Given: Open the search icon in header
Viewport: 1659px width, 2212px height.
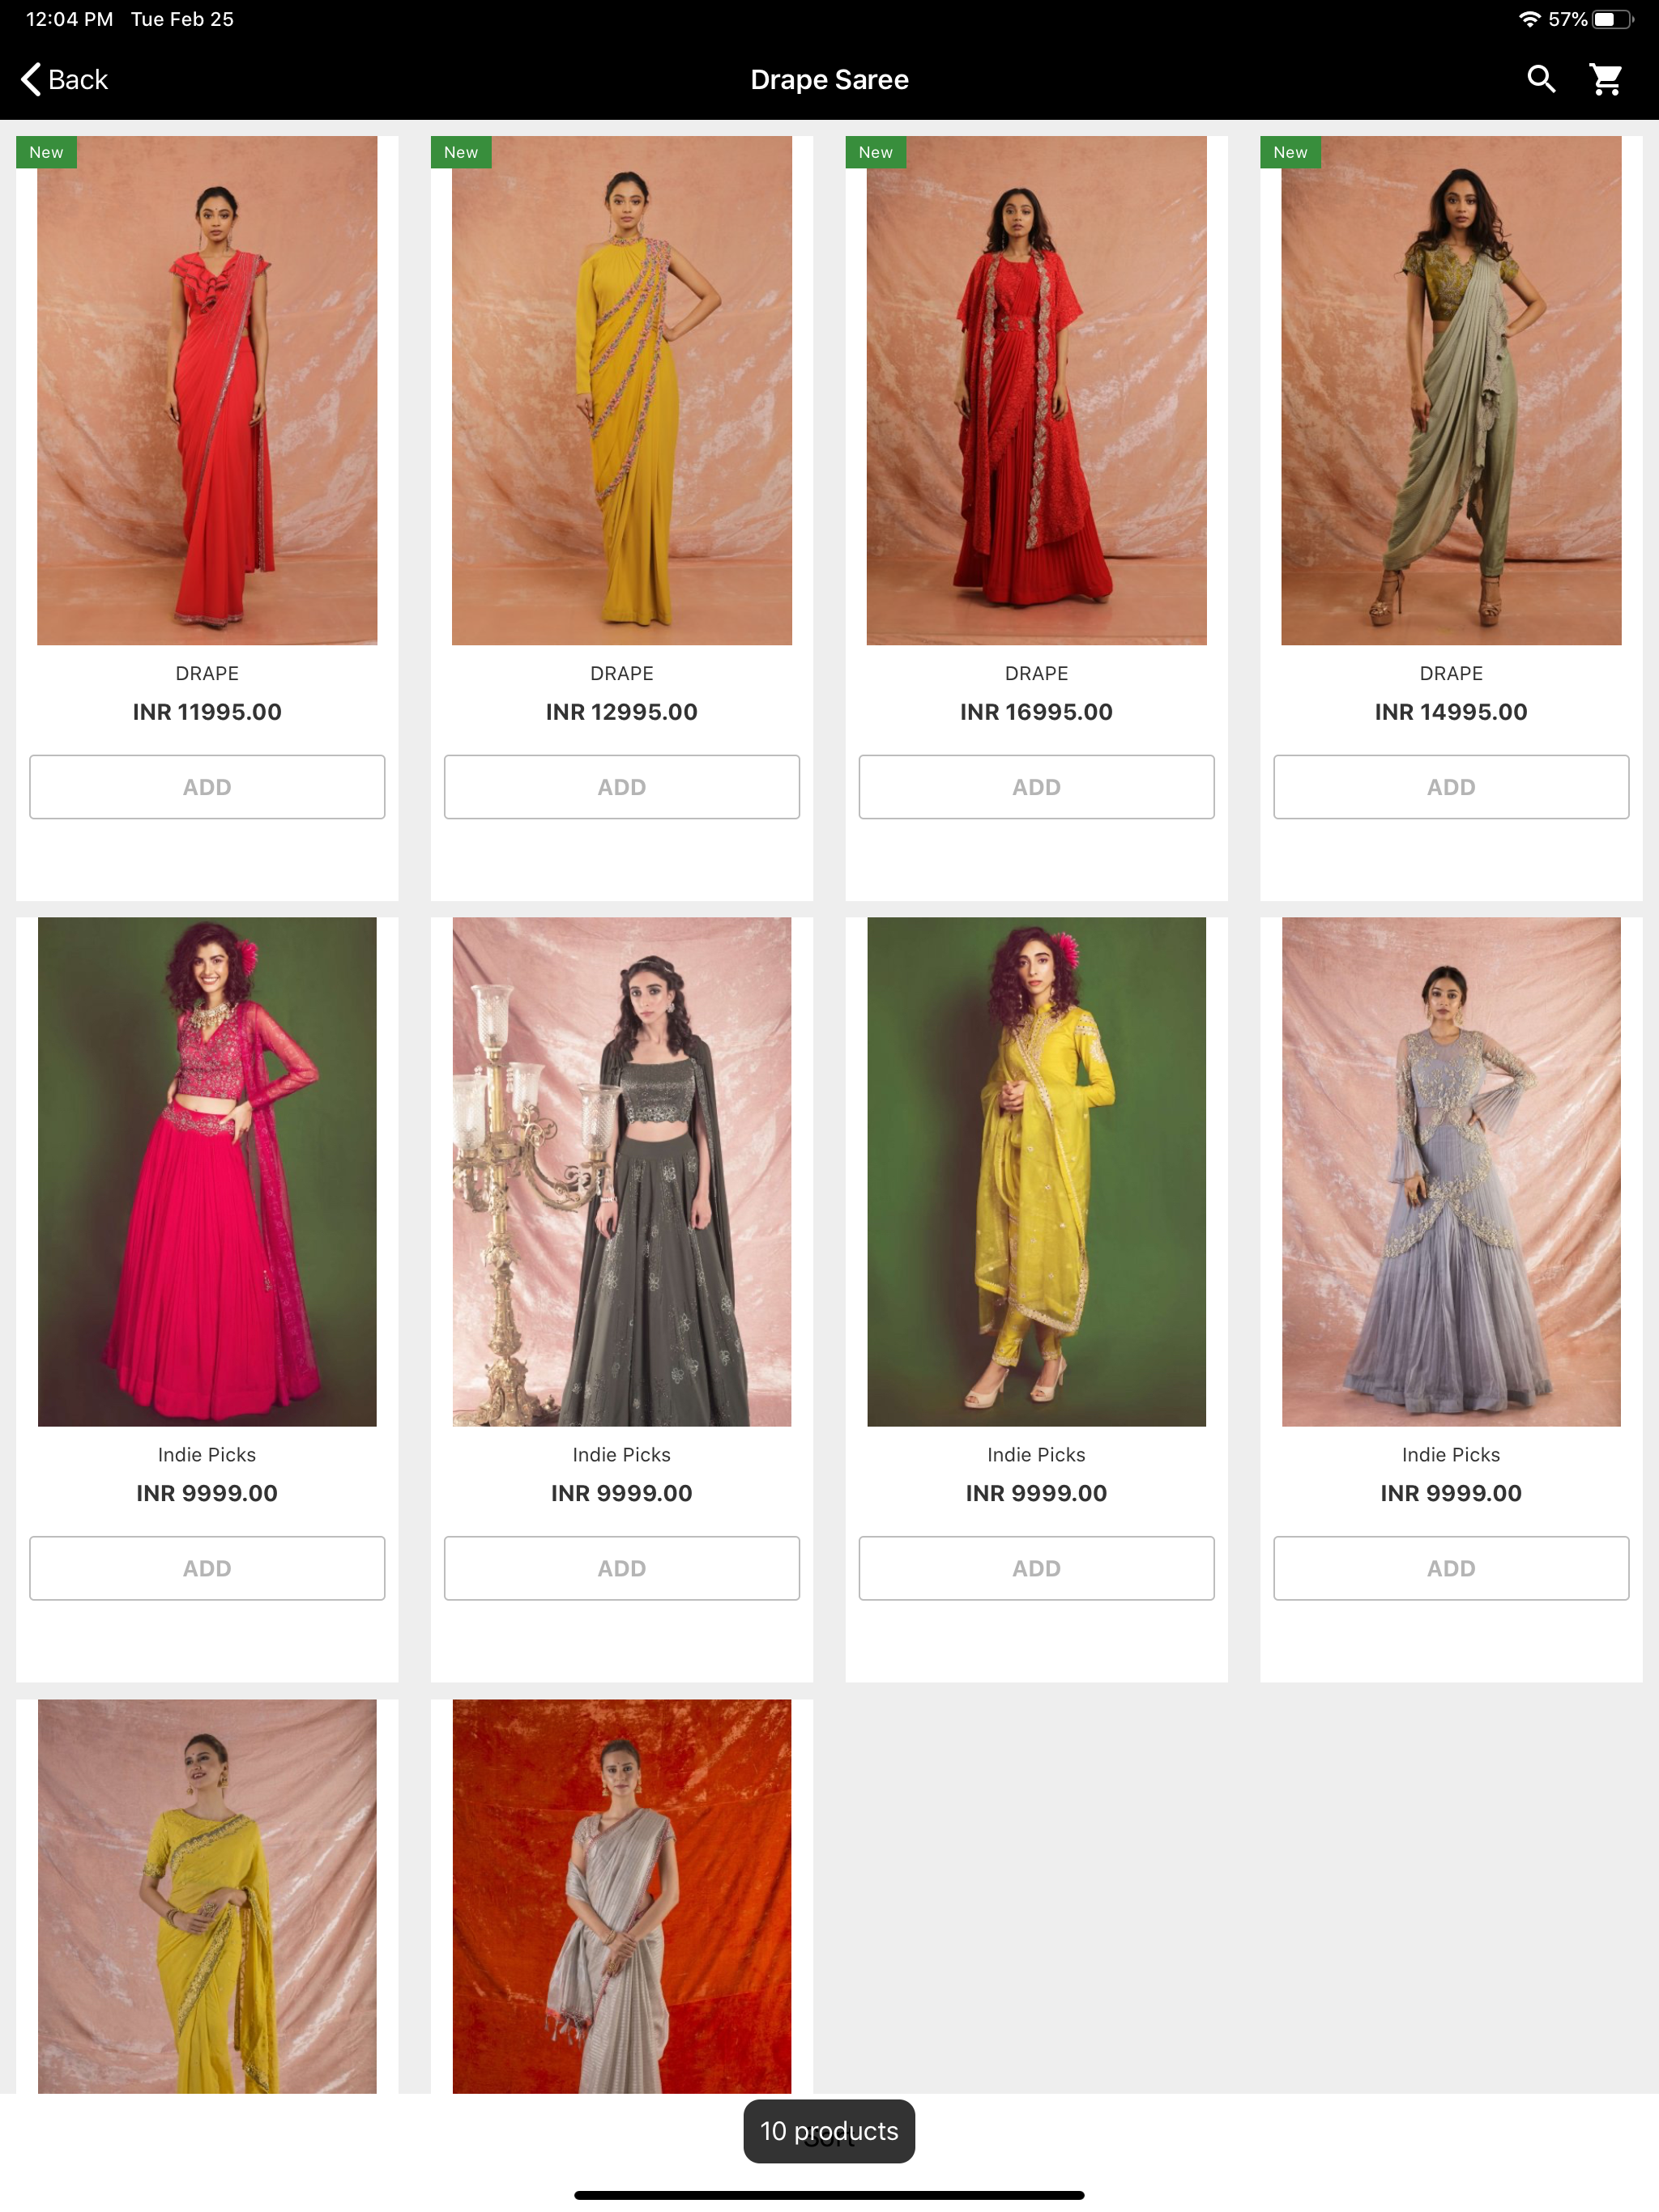Looking at the screenshot, I should [x=1541, y=79].
